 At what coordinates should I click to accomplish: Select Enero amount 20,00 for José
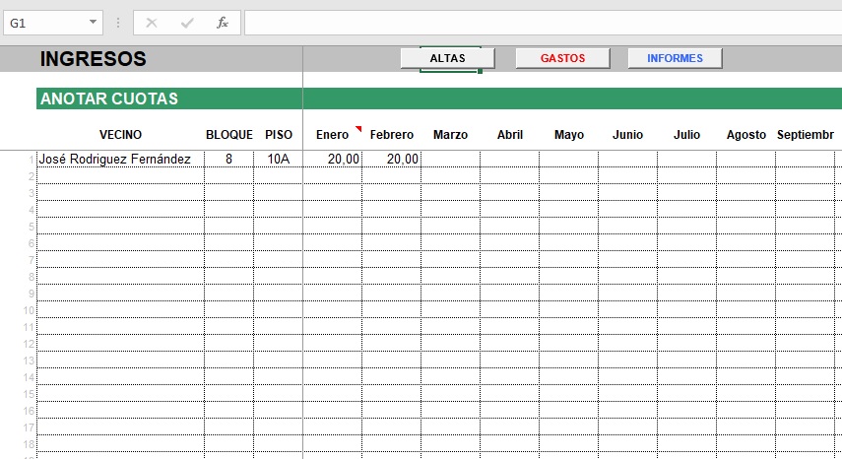click(x=333, y=159)
